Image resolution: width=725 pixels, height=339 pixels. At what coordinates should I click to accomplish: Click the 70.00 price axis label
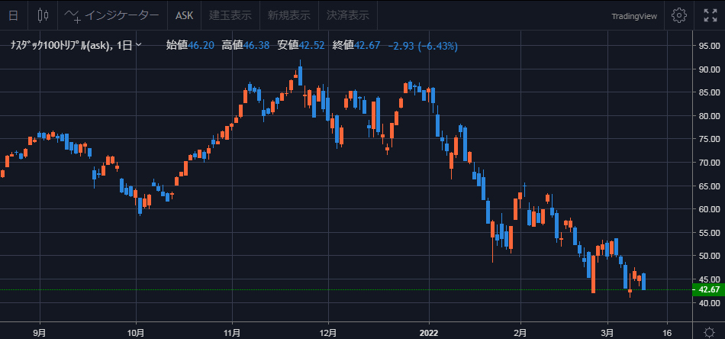pyautogui.click(x=708, y=163)
